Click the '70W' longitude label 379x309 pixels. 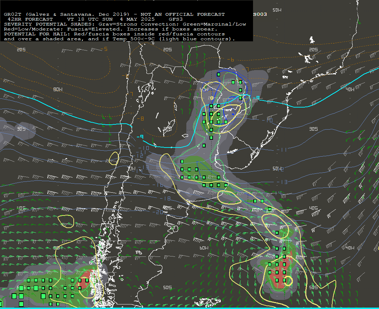(x=132, y=169)
